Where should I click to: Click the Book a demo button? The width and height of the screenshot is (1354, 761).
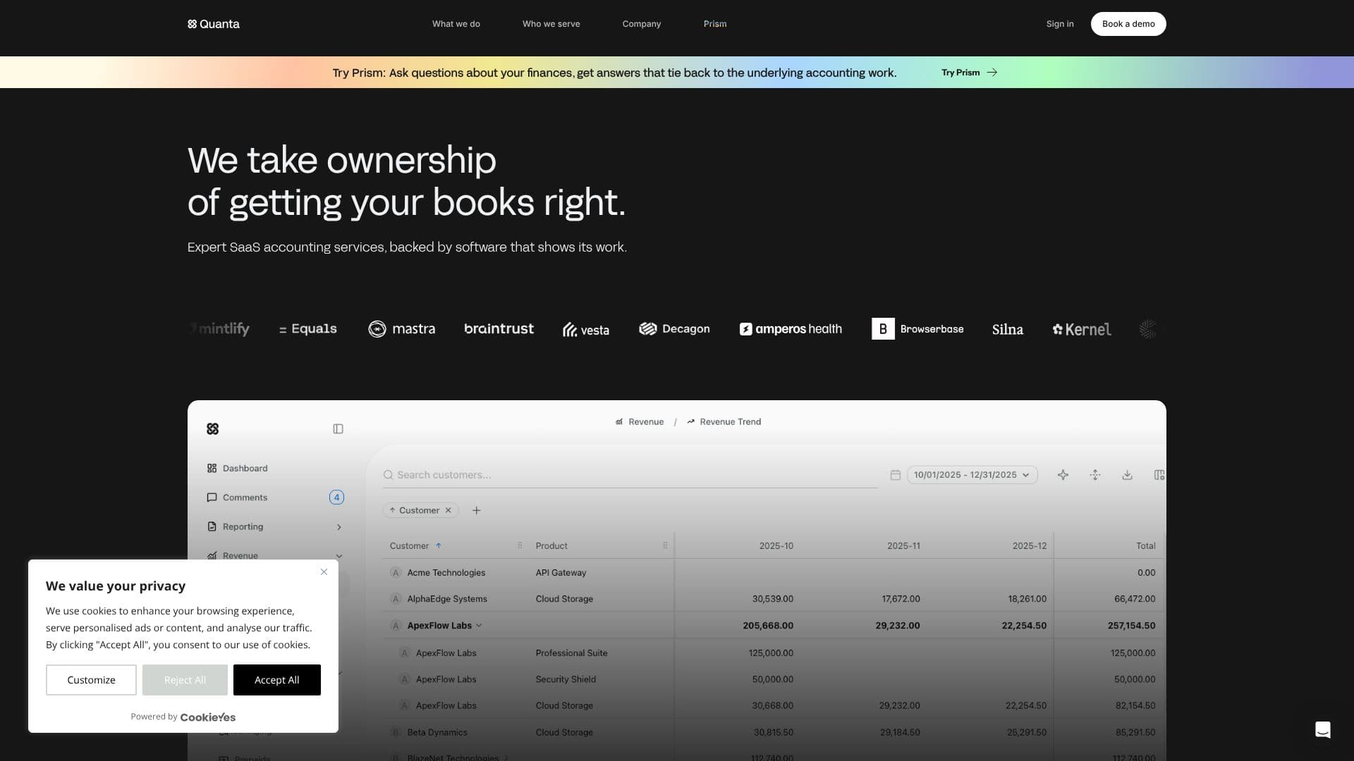pyautogui.click(x=1128, y=24)
